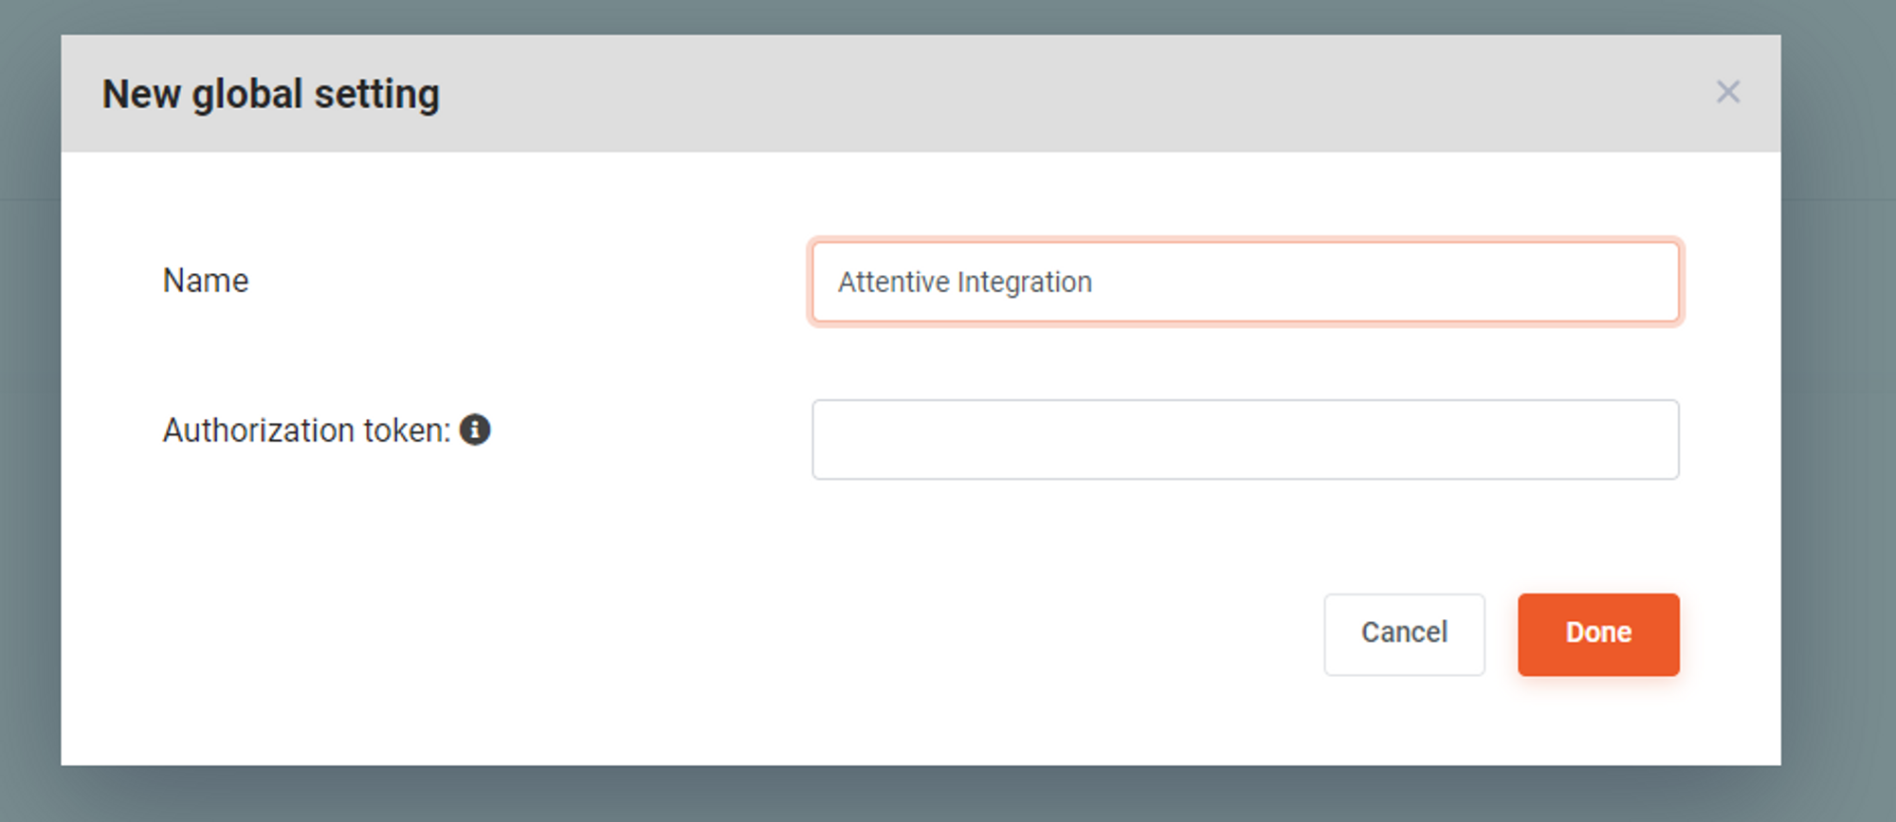Place cursor in Attentive Integration text
The image size is (1896, 822).
click(x=965, y=283)
